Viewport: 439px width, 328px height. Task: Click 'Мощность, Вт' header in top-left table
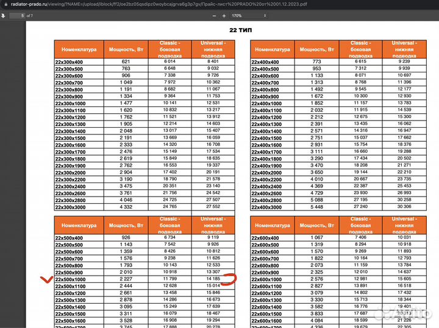(126, 49)
